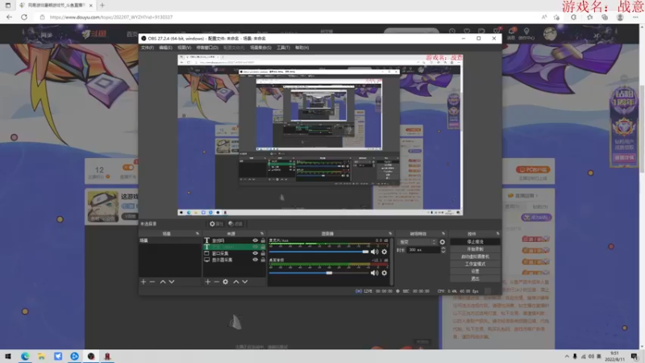Open 场景集合(S) menu in OBS

click(x=260, y=48)
